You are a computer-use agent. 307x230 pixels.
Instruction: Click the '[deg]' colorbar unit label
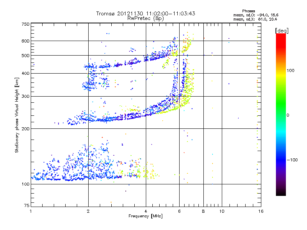click(x=282, y=31)
